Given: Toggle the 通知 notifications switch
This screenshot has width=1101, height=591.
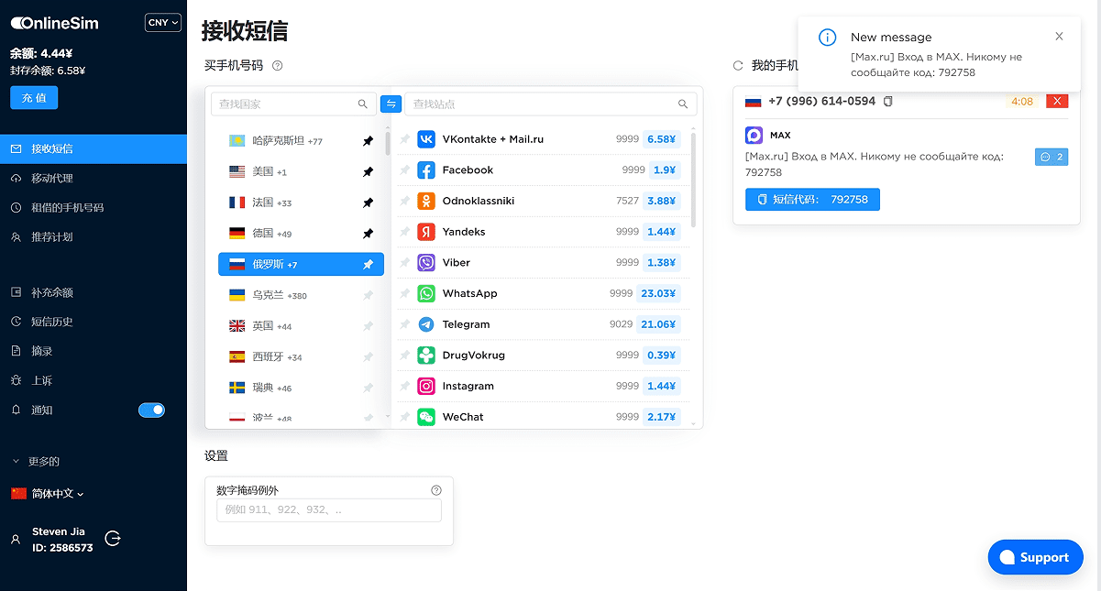Looking at the screenshot, I should (151, 410).
